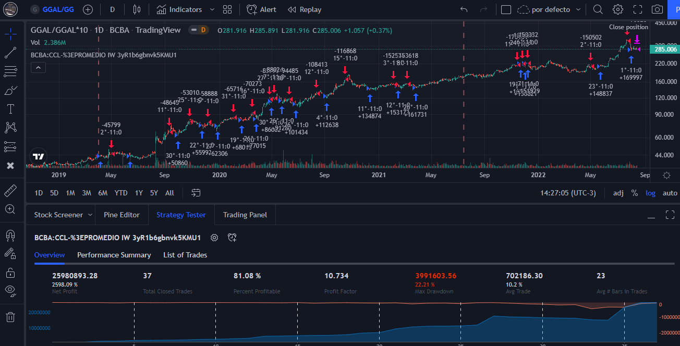
Task: Take a chart snapshot with camera icon
Action: pos(658,9)
